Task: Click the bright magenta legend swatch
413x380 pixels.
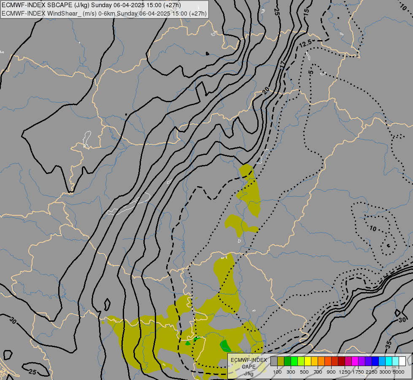Action: tap(355, 361)
